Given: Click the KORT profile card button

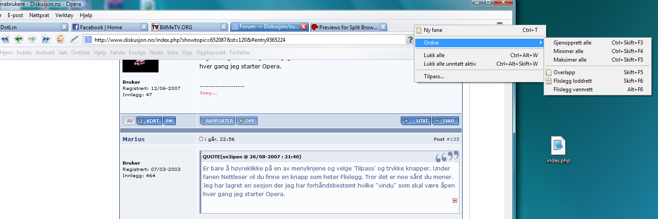Looking at the screenshot, I should (x=149, y=121).
